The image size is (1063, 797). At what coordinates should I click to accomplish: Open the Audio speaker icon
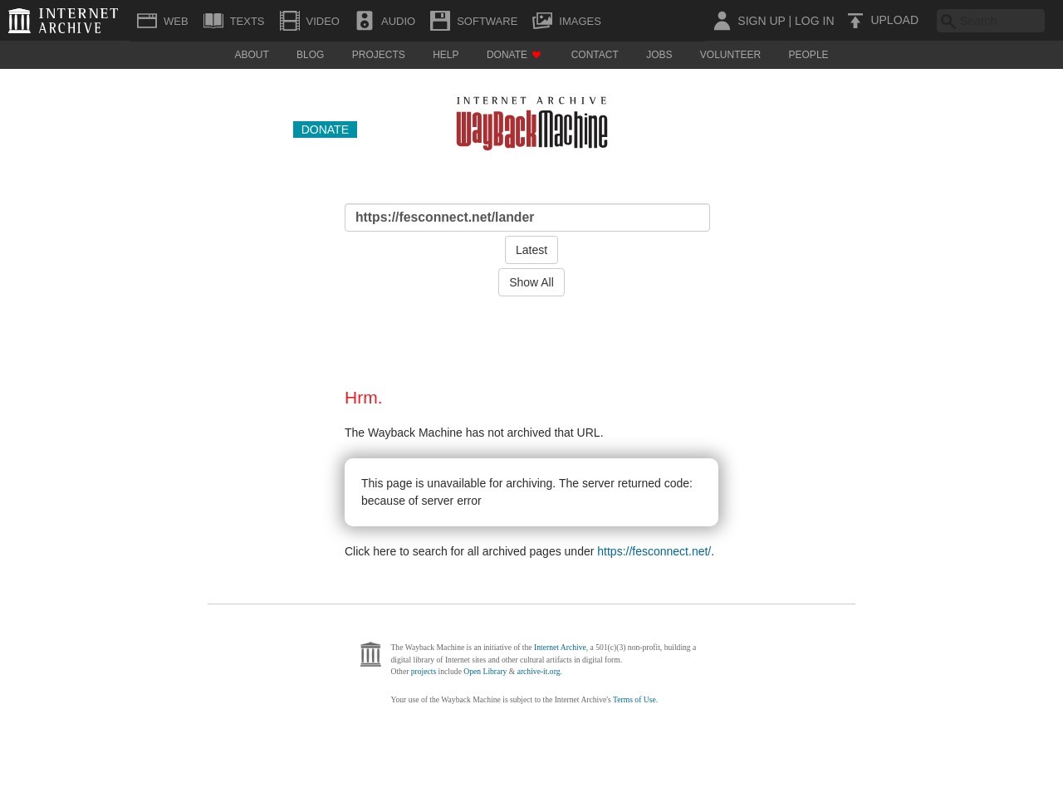point(365,21)
